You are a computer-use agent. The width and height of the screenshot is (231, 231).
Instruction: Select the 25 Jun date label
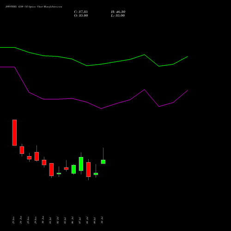pyautogui.click(x=28, y=220)
